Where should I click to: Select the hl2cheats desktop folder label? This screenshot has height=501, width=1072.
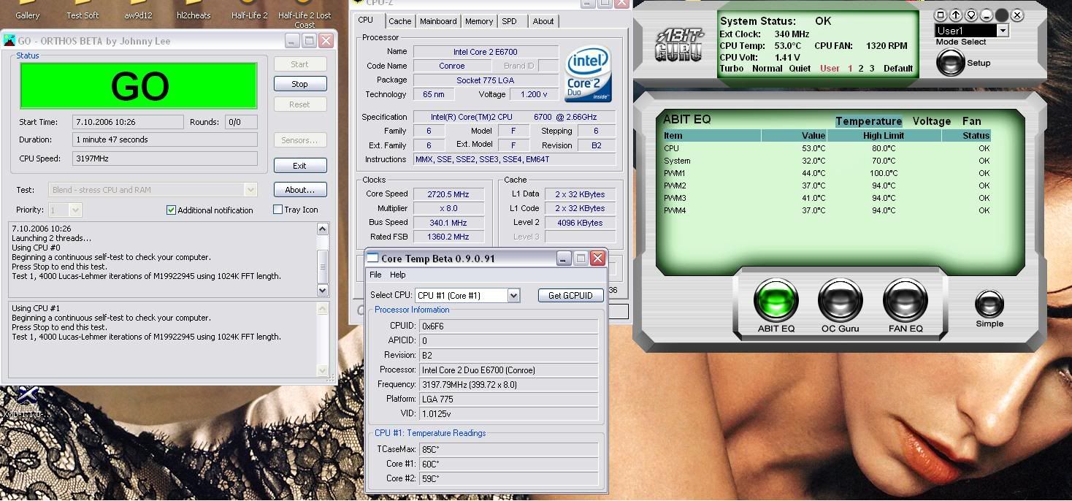(x=194, y=15)
